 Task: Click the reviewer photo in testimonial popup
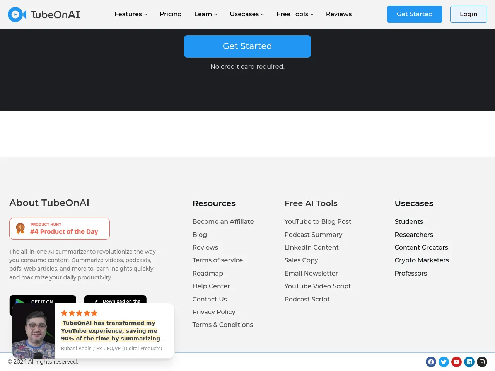pos(34,331)
